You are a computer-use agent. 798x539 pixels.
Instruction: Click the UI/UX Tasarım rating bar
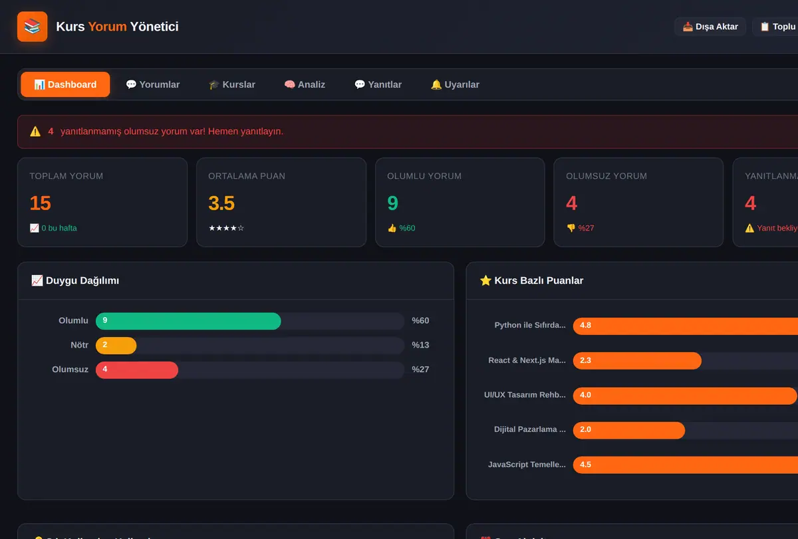(685, 395)
